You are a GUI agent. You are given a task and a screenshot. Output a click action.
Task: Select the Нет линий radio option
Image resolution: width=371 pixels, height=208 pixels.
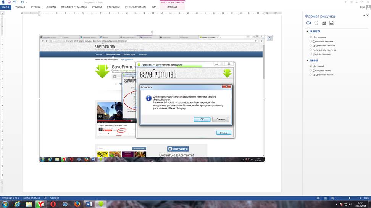pos(311,66)
